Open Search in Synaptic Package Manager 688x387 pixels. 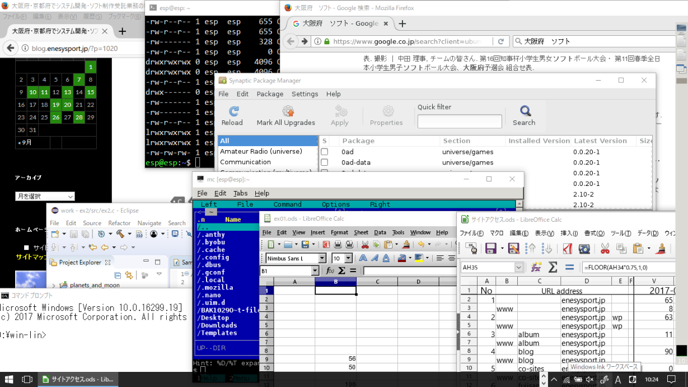[524, 116]
